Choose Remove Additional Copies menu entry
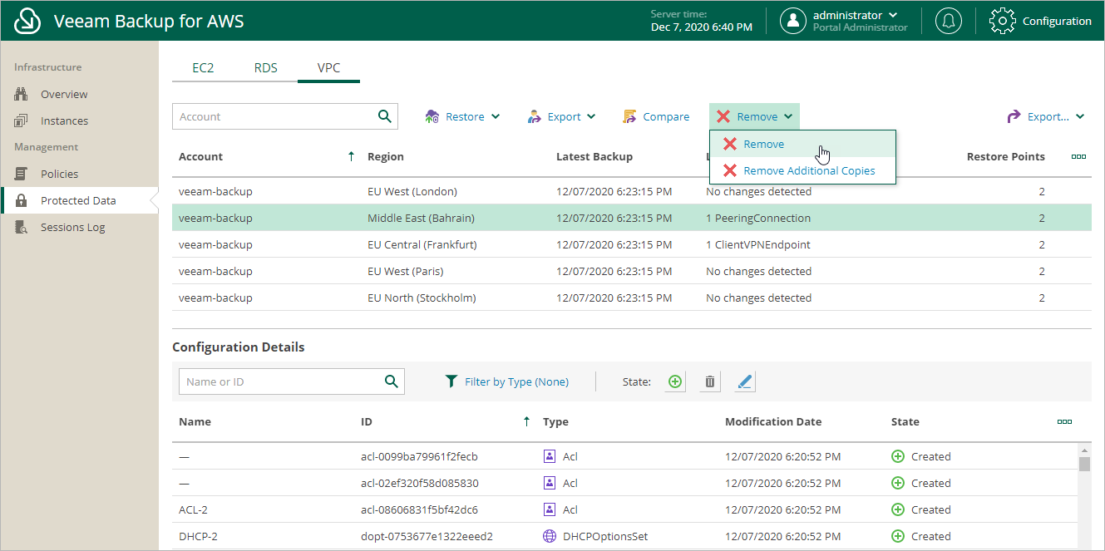Viewport: 1105px width, 551px height. (802, 170)
